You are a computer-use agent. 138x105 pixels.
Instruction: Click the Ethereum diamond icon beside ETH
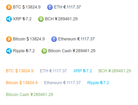coord(50,7)
